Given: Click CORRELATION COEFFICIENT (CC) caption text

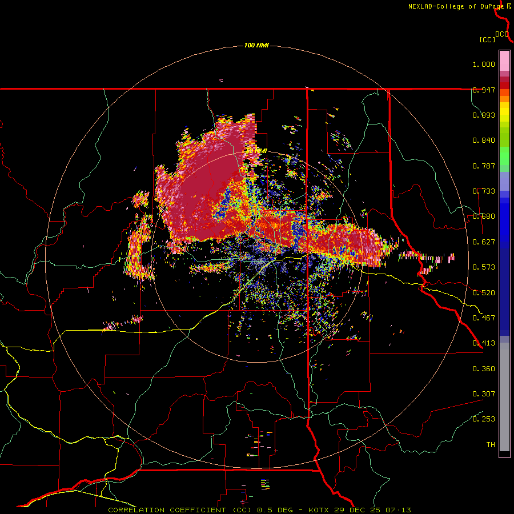Looking at the screenshot, I should [x=180, y=510].
